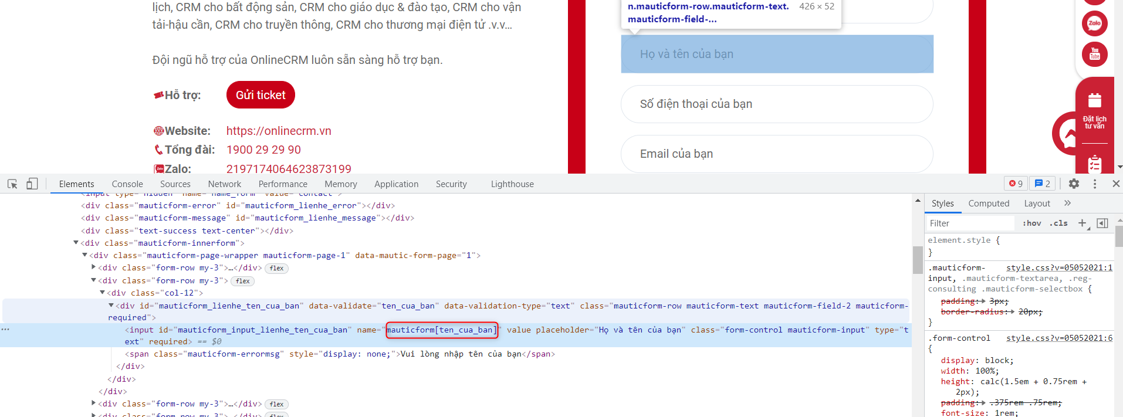
Task: Open the https://onlinecrm.vn link
Action: [x=279, y=131]
